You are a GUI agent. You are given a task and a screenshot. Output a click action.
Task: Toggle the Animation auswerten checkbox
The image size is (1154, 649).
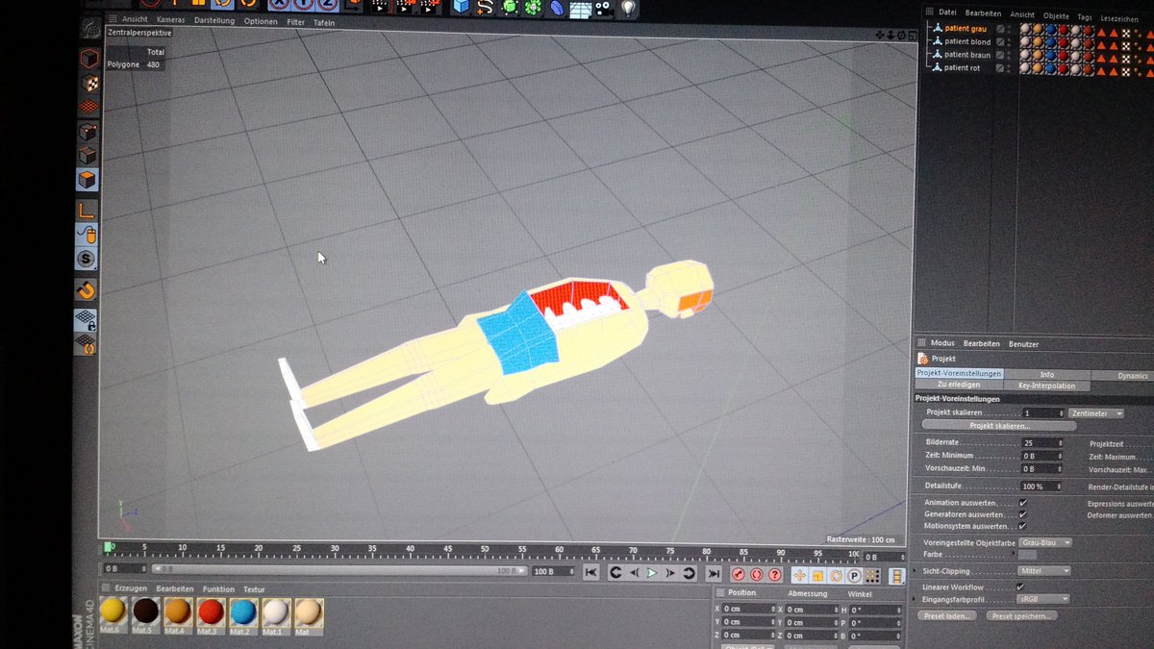point(1022,502)
